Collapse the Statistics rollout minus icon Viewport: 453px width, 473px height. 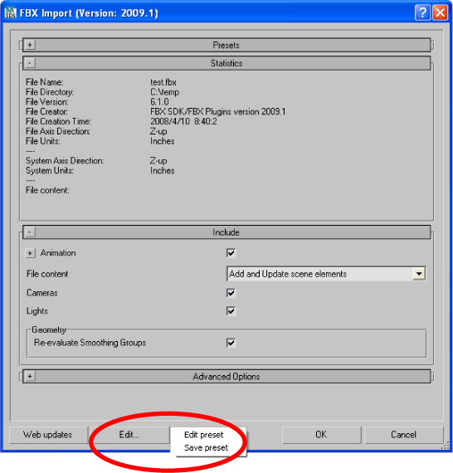point(30,63)
